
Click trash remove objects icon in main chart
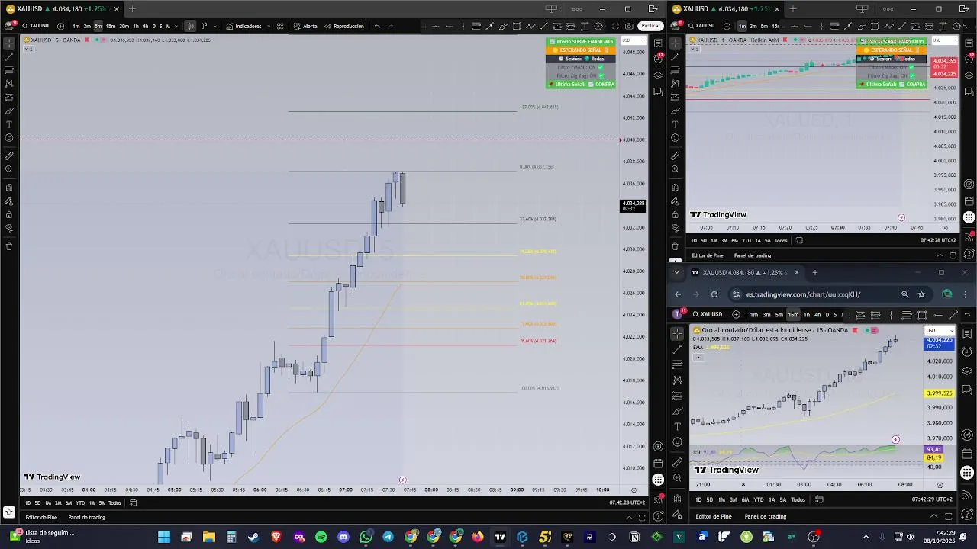(9, 246)
